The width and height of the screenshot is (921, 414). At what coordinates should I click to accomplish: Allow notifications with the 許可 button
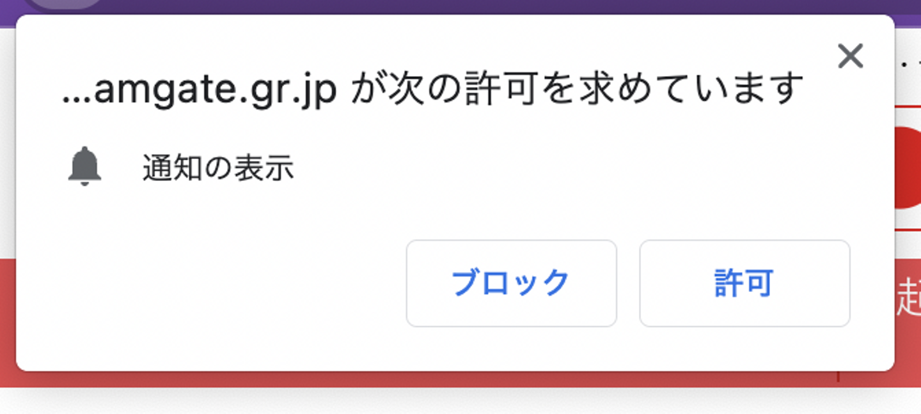click(744, 283)
